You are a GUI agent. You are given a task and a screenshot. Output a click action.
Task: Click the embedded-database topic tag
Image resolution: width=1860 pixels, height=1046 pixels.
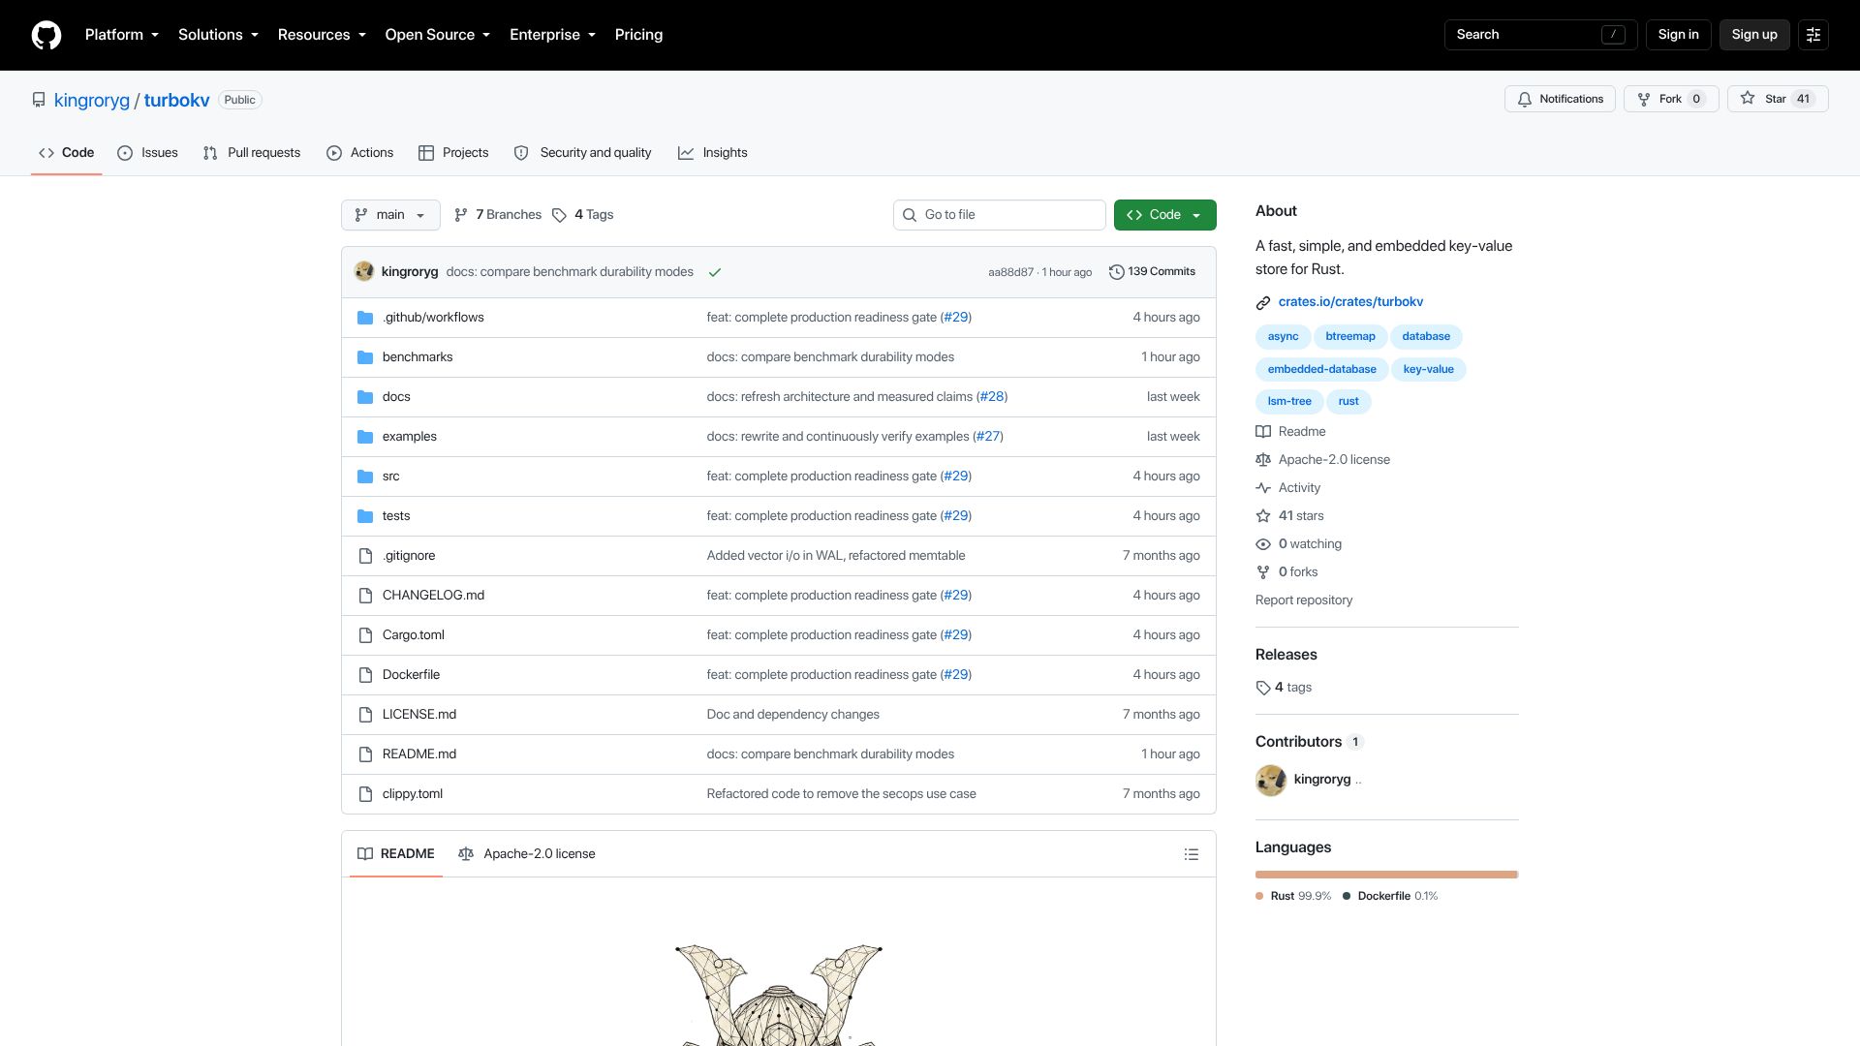[1321, 369]
